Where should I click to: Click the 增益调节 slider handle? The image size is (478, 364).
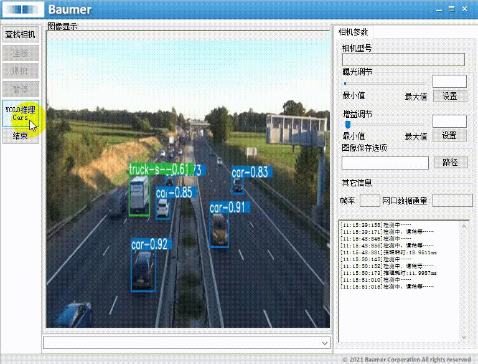click(348, 124)
